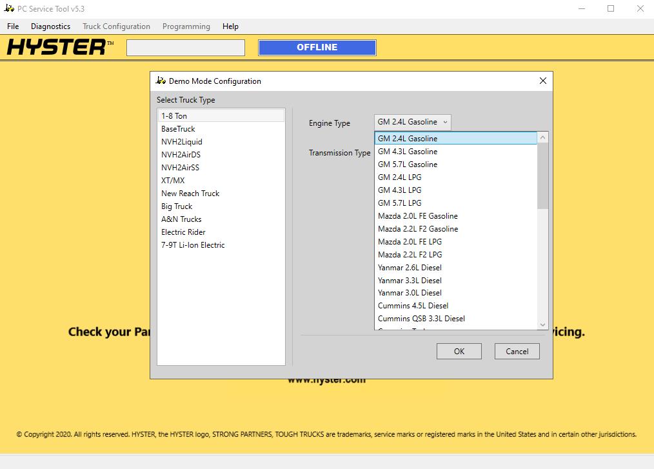This screenshot has width=654, height=469.
Task: Select GM 4.3L LPG from the list
Action: coord(399,190)
